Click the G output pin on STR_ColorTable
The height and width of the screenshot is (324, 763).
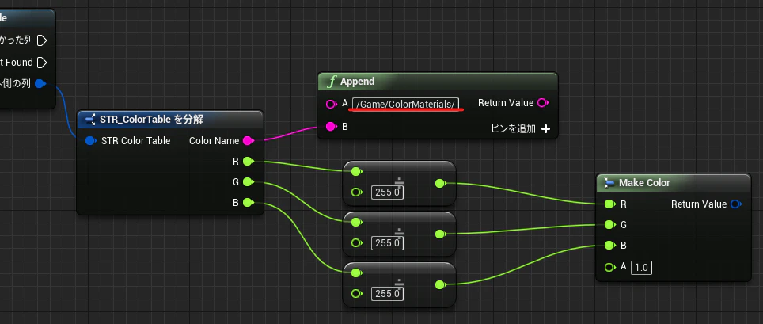pos(249,181)
